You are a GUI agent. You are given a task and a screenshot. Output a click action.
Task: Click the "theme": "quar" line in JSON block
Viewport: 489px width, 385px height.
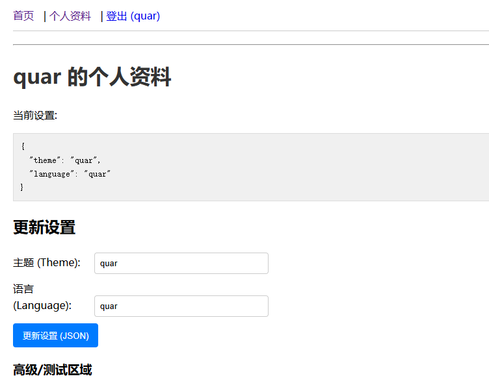[65, 160]
